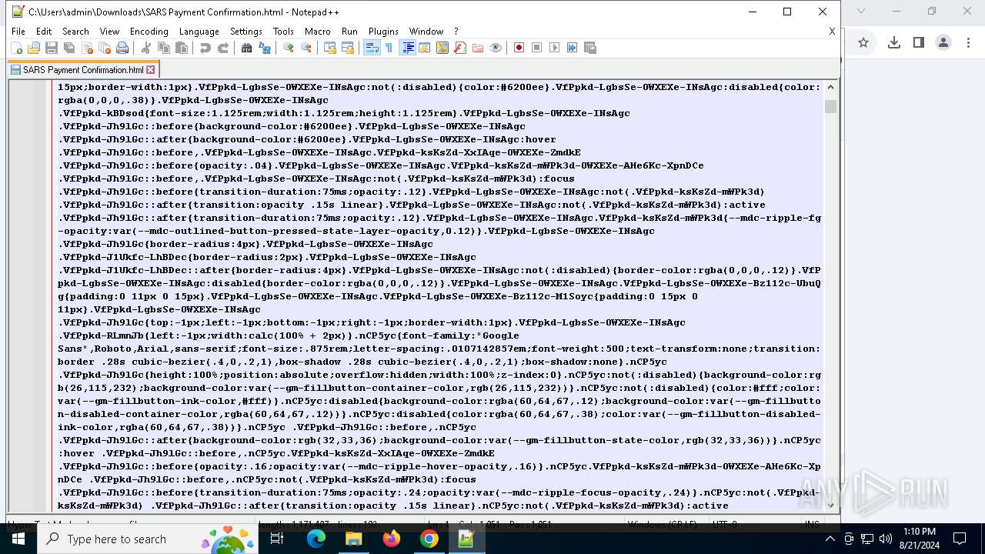Open the Function List icon
985x554 pixels.
460,48
